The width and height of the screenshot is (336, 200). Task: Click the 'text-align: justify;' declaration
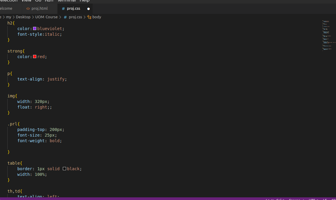[42, 79]
